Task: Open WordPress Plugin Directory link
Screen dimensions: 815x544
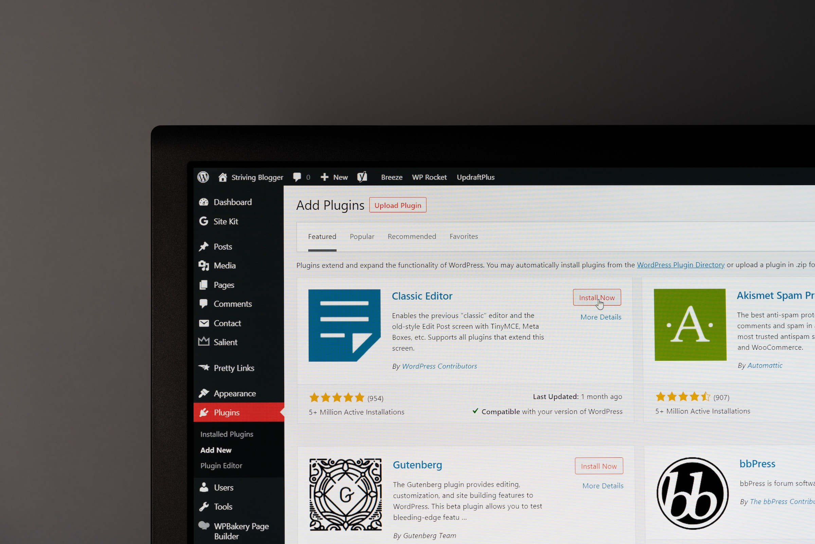Action: coord(680,263)
